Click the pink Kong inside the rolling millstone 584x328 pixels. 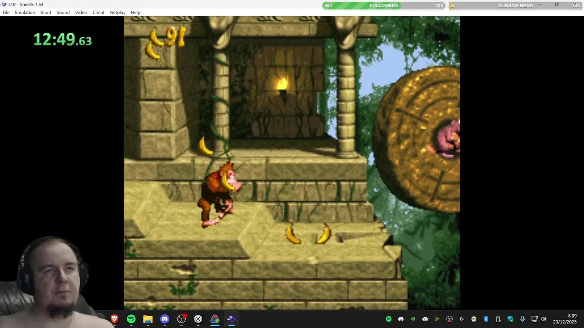click(x=448, y=138)
